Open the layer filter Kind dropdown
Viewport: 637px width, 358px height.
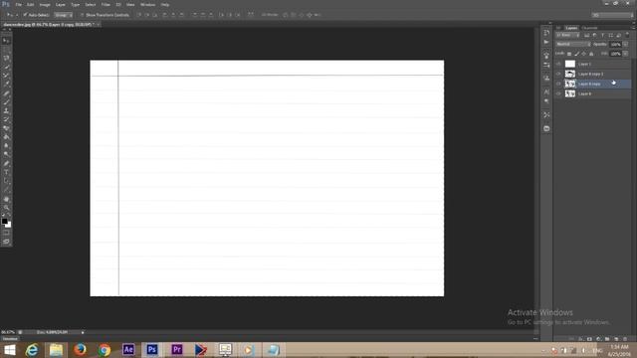pos(567,36)
